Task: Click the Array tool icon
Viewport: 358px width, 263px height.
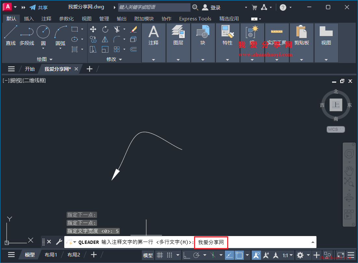Action: click(x=117, y=49)
